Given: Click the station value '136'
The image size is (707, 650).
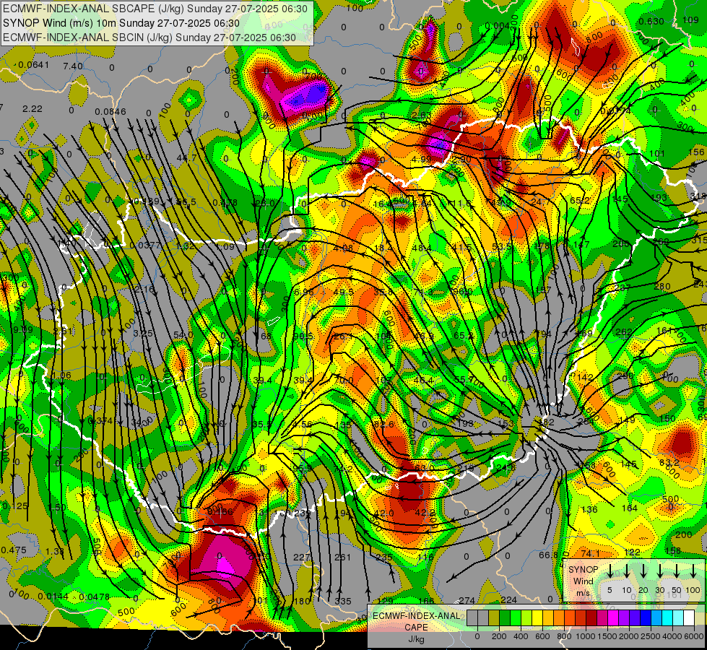Looking at the screenshot, I should tap(589, 510).
